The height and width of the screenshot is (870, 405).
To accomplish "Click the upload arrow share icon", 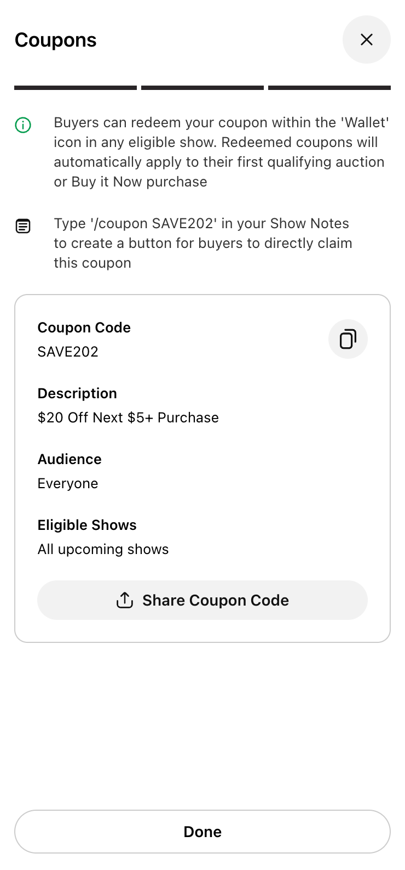I will coord(125,600).
